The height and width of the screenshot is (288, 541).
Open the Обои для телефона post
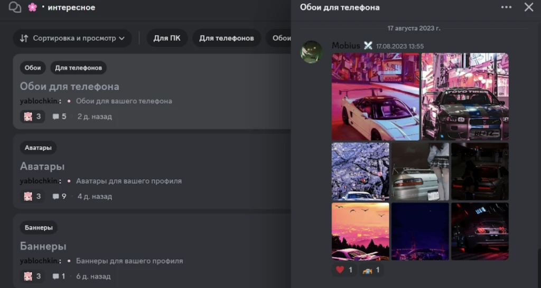tap(69, 87)
